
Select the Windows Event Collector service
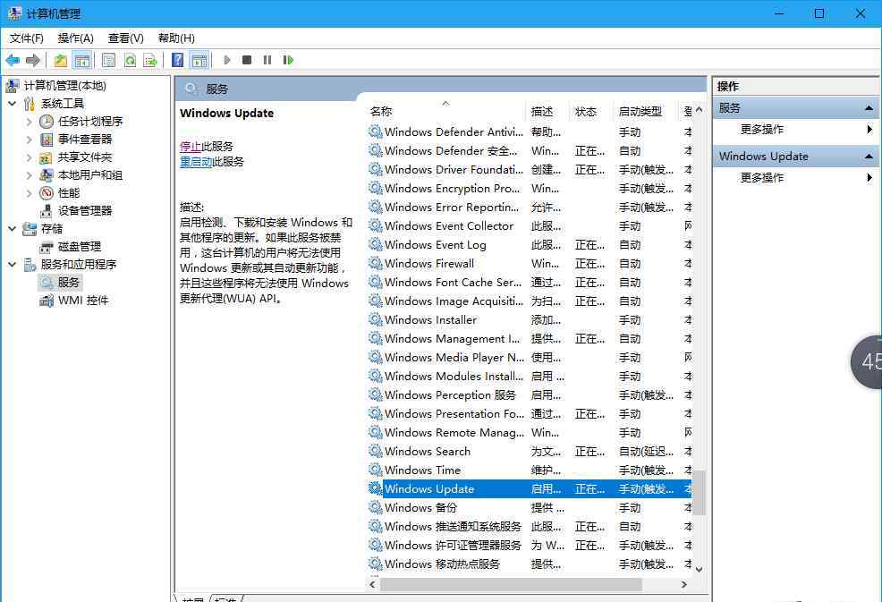click(530, 226)
